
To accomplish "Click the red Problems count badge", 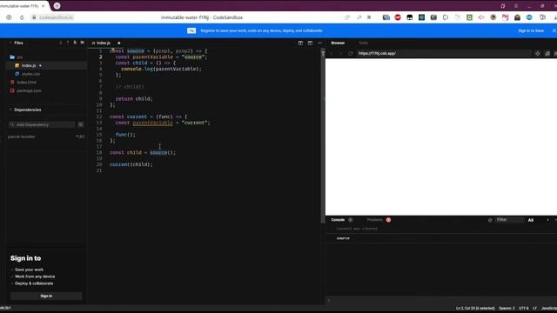I will coord(388,220).
